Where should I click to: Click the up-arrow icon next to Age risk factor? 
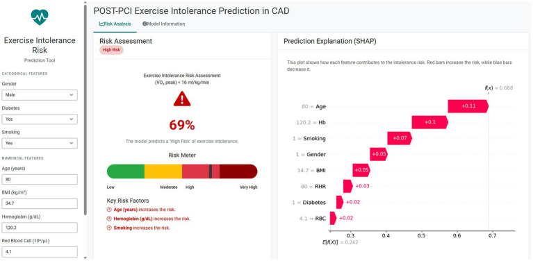[109, 210]
